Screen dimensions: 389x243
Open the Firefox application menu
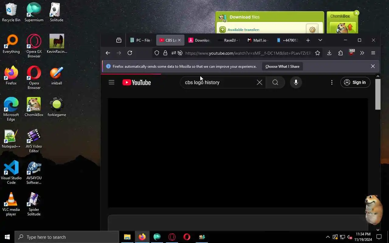coord(373,53)
